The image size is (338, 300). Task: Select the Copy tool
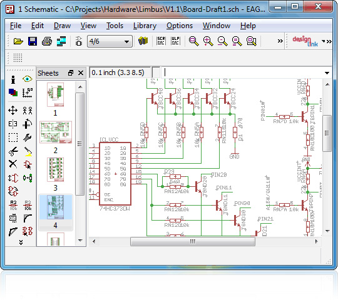click(28, 111)
